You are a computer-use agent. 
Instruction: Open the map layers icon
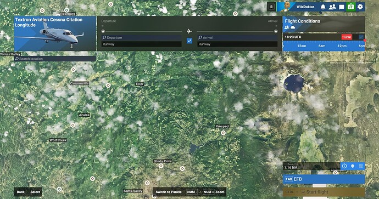point(353,166)
